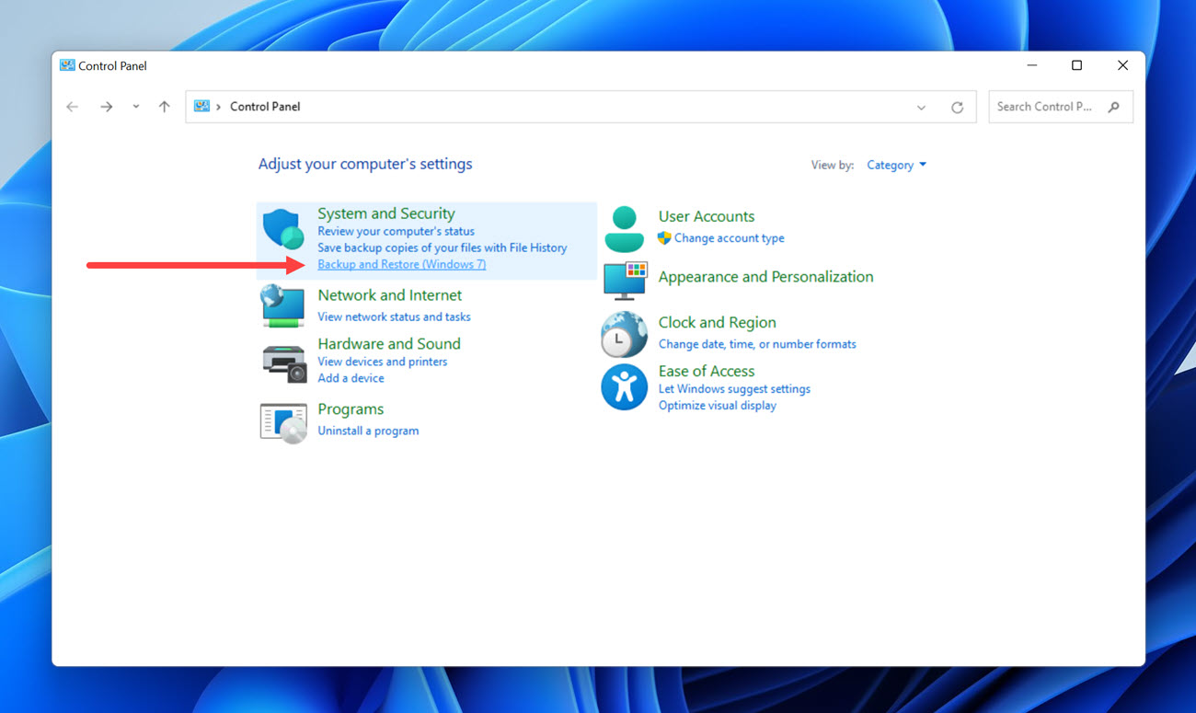1196x713 pixels.
Task: Click Let Windows suggest settings
Action: [734, 389]
